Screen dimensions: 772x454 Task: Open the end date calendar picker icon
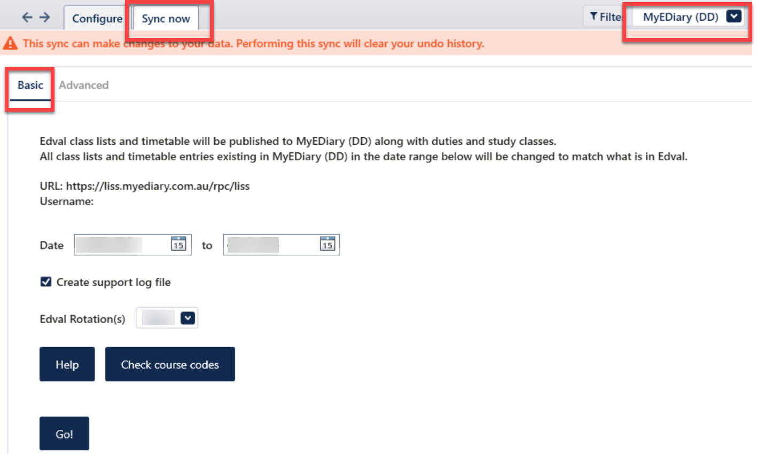click(327, 244)
